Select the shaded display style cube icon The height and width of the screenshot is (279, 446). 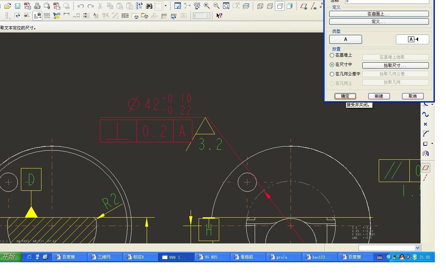pos(290,6)
